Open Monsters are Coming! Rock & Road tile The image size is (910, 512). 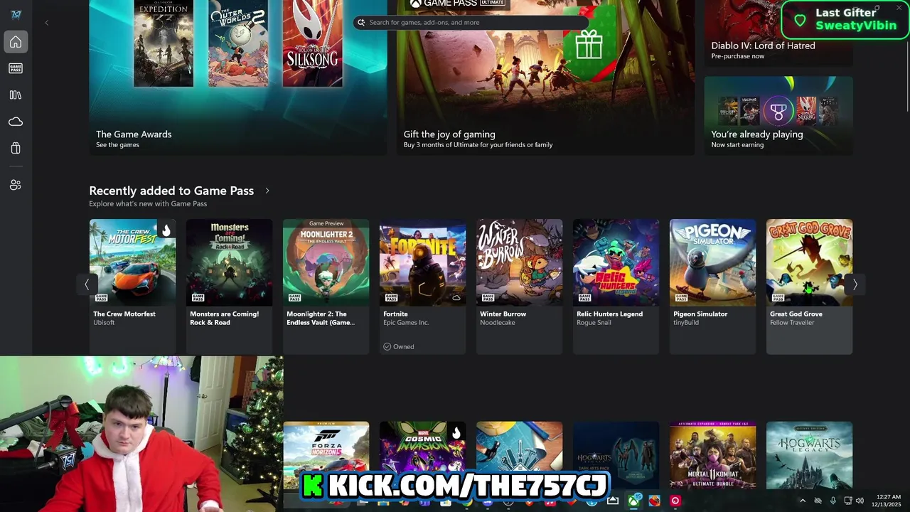229,286
